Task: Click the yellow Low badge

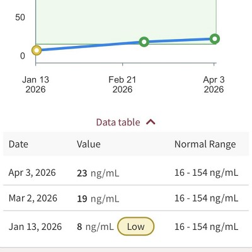Action: (x=135, y=226)
